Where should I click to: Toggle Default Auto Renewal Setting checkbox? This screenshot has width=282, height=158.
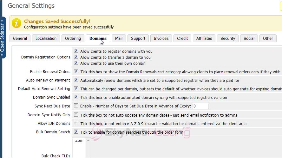point(76,88)
